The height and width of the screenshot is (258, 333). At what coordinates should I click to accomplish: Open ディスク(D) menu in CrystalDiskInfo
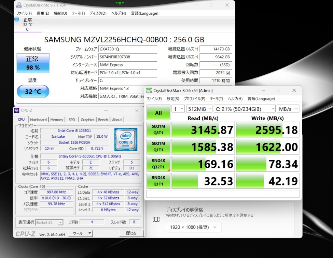(98, 13)
